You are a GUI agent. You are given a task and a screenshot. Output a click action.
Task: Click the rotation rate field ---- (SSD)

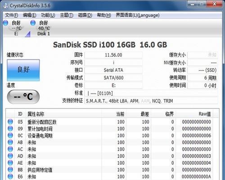click(202, 70)
